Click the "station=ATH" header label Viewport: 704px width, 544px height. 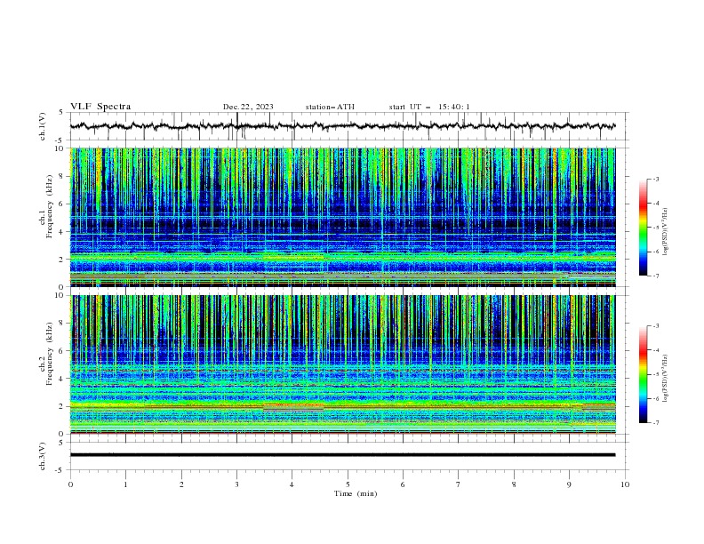pyautogui.click(x=330, y=107)
